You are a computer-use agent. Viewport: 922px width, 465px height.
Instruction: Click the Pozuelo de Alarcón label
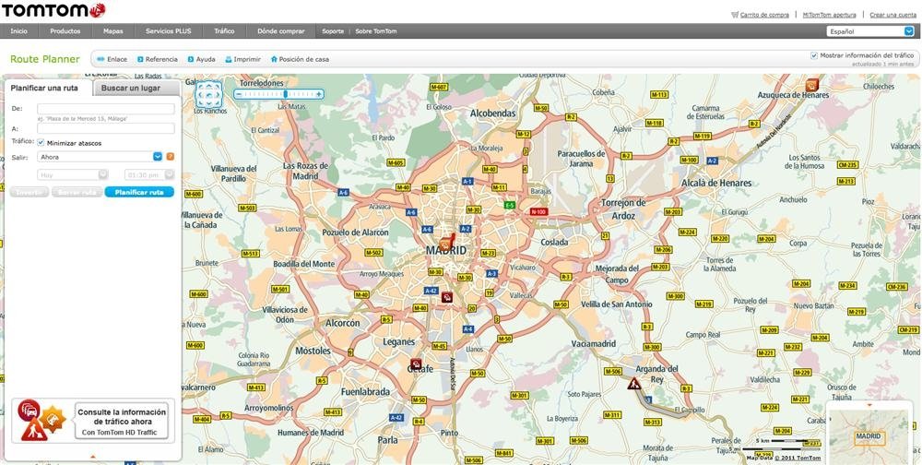point(355,232)
